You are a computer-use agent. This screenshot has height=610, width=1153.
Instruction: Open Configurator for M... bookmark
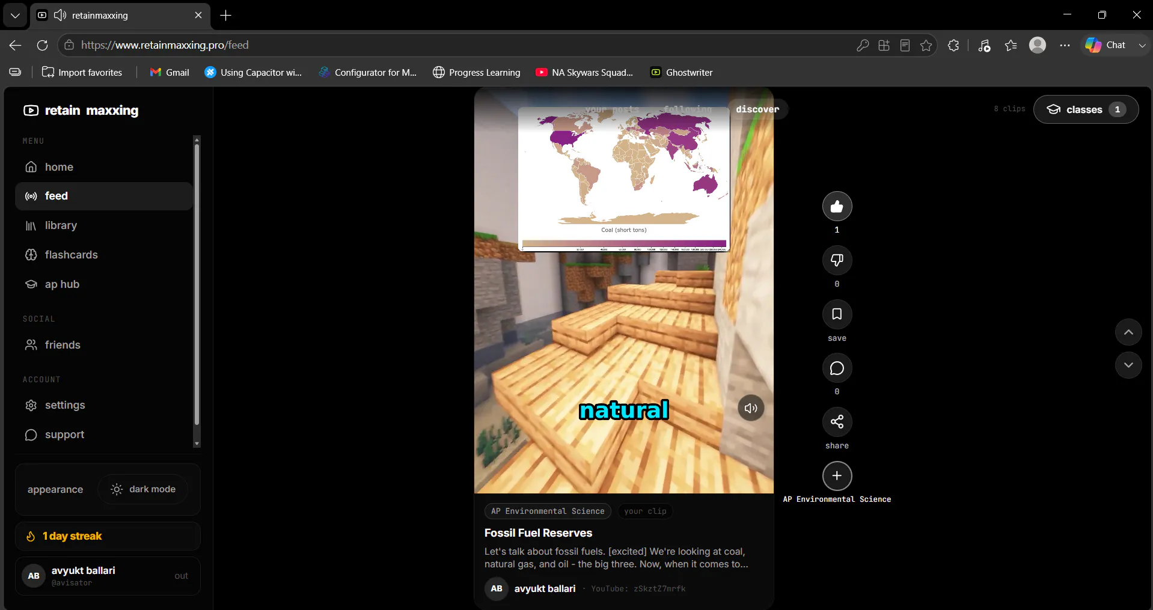[x=368, y=72]
